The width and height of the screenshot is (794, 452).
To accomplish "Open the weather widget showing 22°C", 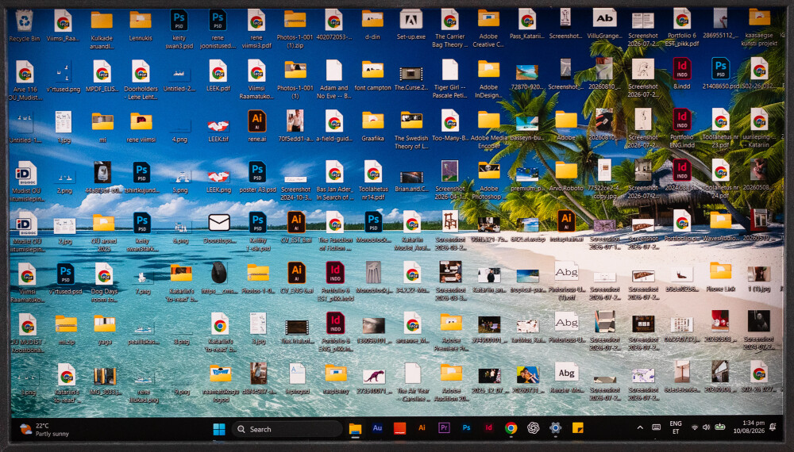I will (44, 430).
